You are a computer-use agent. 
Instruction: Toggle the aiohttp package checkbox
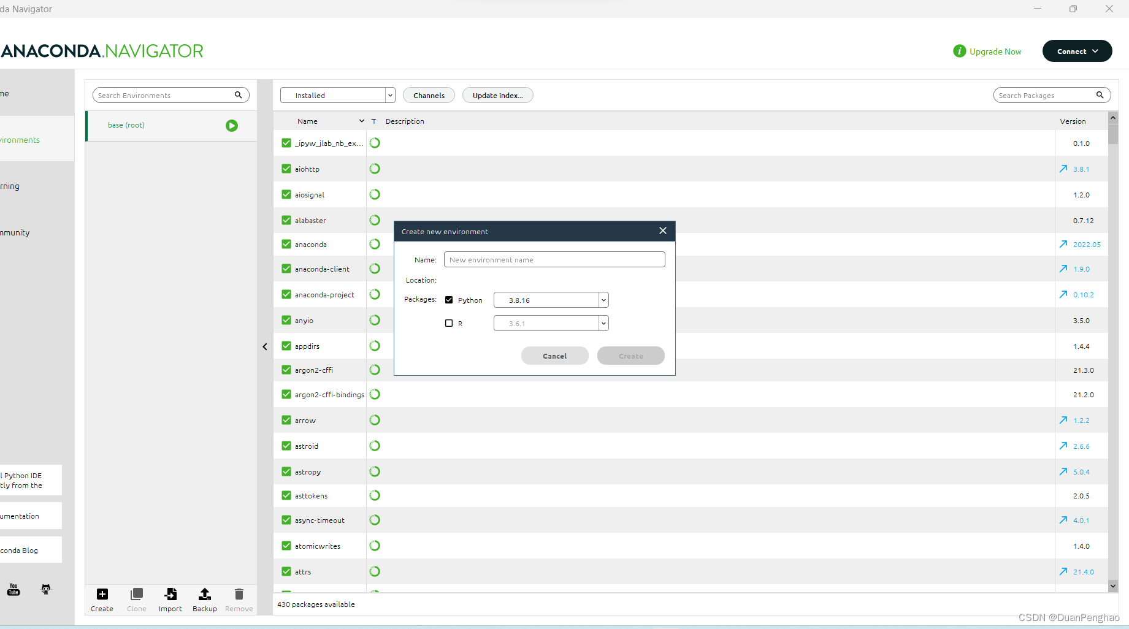[x=286, y=169]
